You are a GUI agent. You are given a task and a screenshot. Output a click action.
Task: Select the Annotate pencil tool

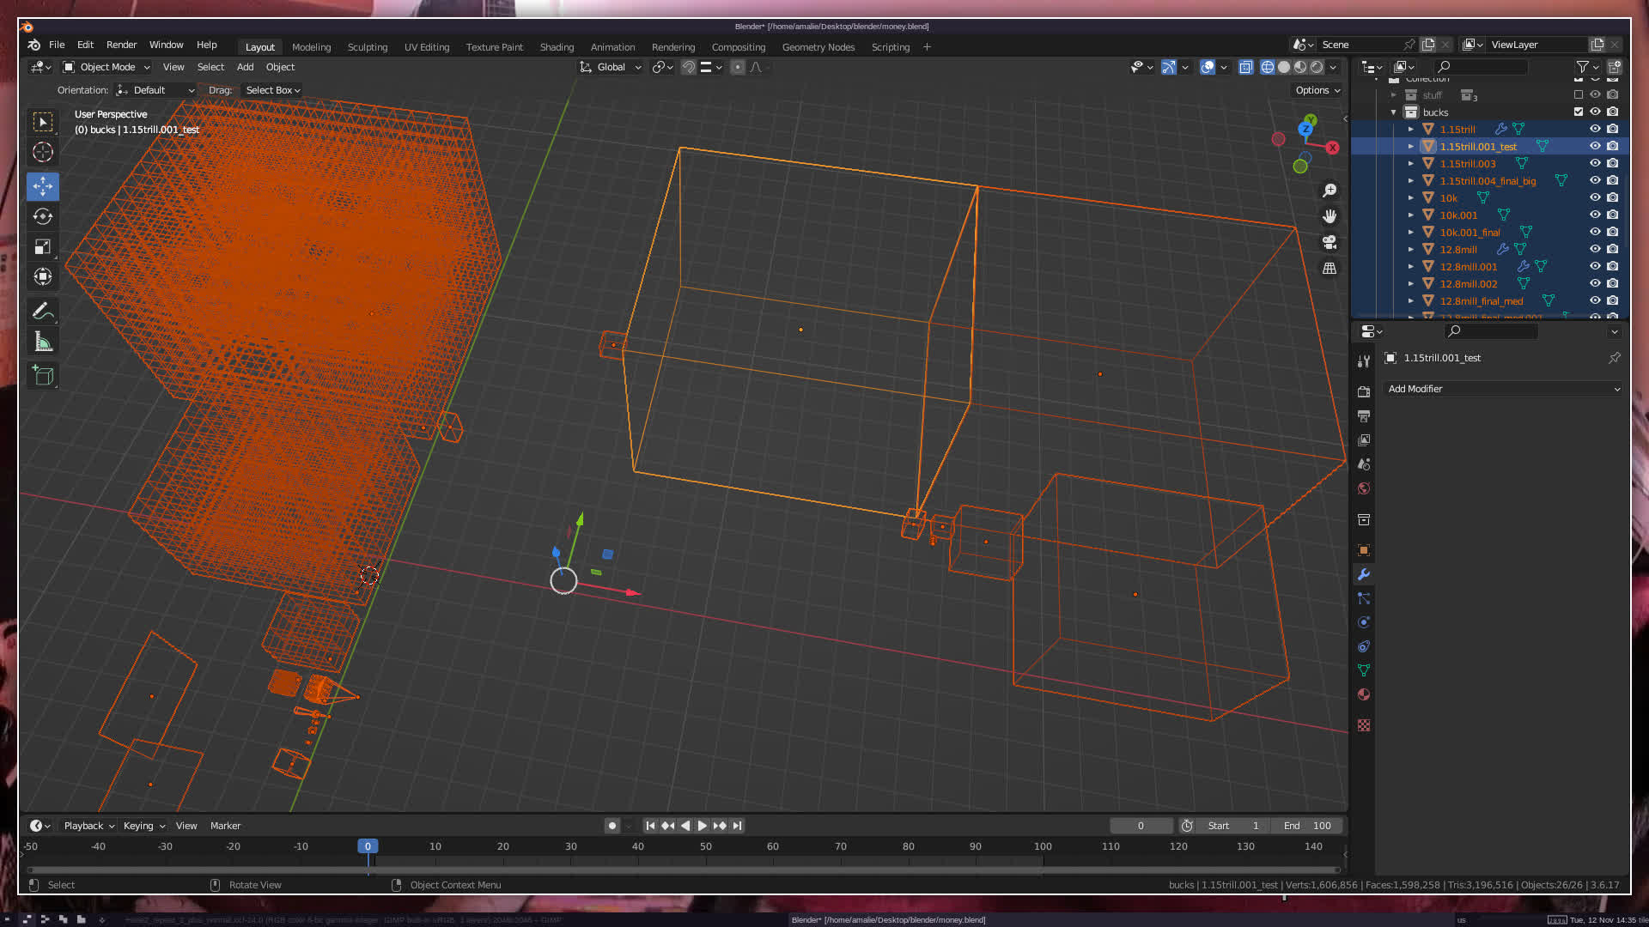pyautogui.click(x=43, y=311)
